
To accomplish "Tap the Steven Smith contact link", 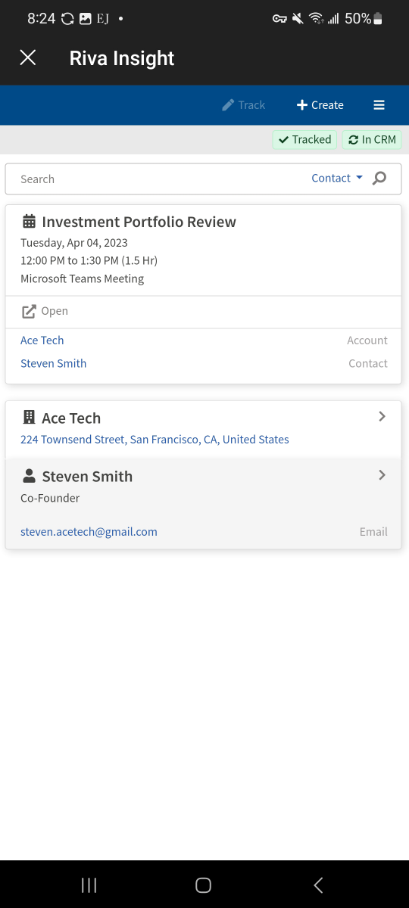I will click(x=54, y=363).
